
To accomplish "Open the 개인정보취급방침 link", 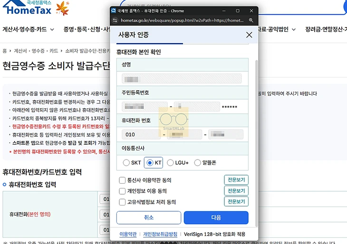I will tap(160, 234).
